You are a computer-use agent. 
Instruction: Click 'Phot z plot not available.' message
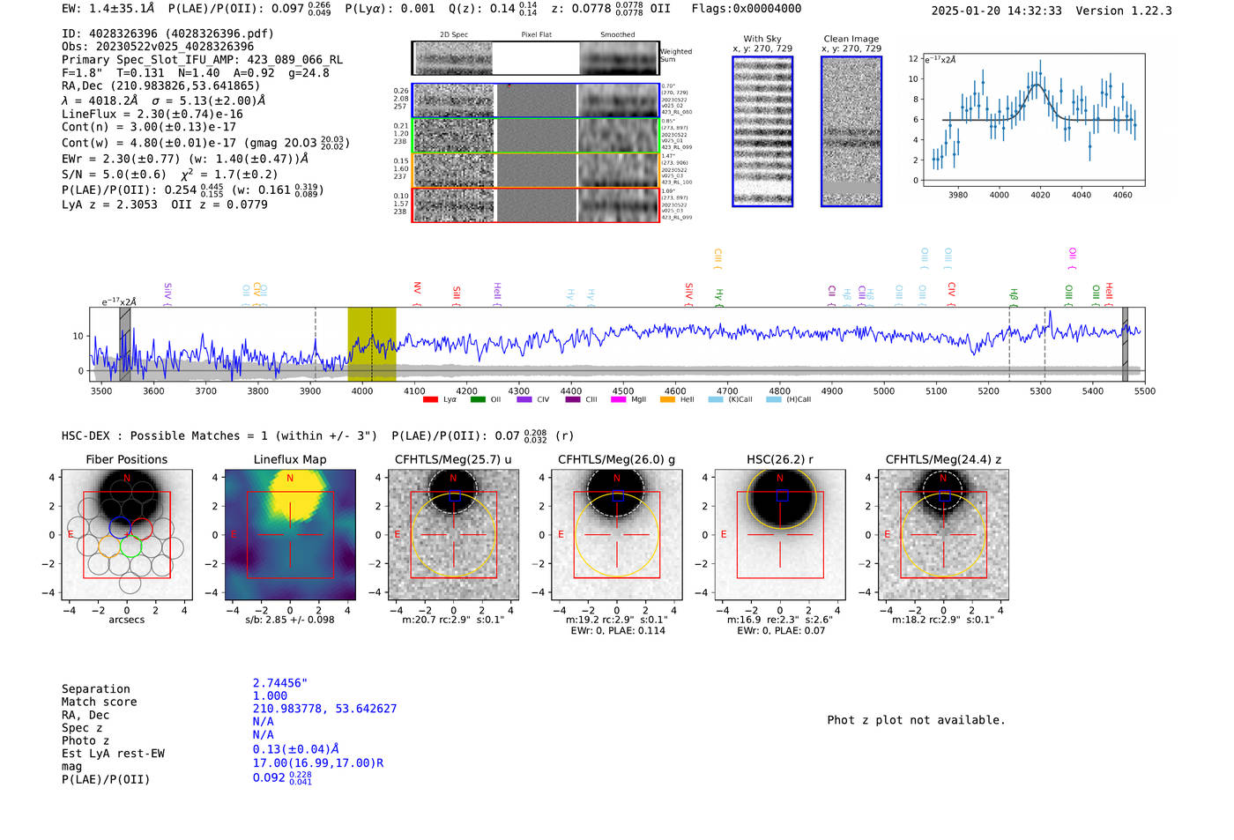pyautogui.click(x=916, y=720)
